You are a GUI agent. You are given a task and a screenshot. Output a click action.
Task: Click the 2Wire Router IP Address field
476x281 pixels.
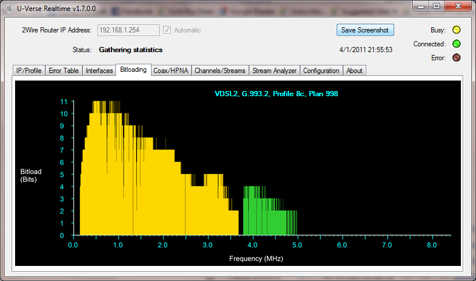(128, 30)
